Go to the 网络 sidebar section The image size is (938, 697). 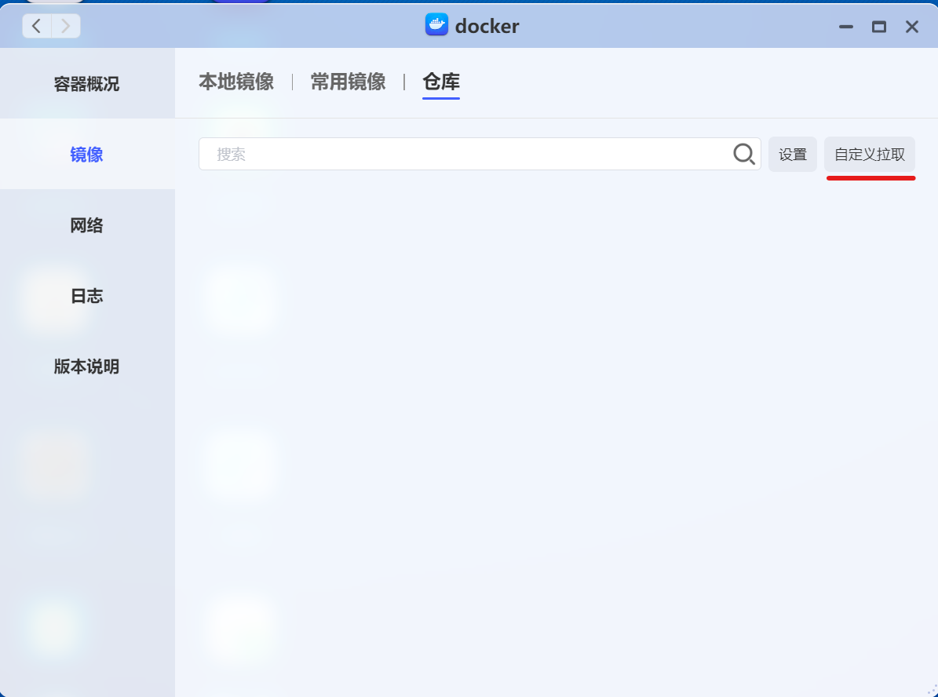(86, 225)
